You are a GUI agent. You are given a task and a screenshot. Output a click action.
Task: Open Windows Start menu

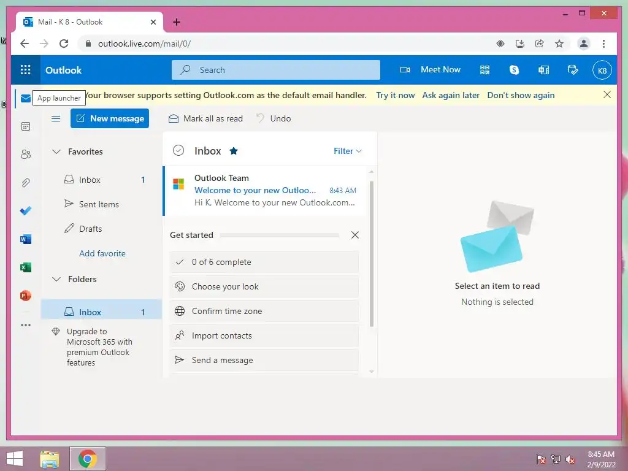(15, 459)
